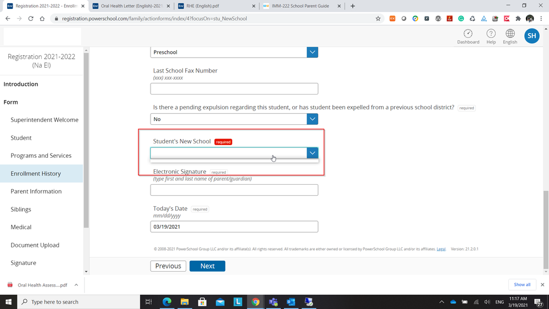Bookmark page with star icon

[378, 19]
